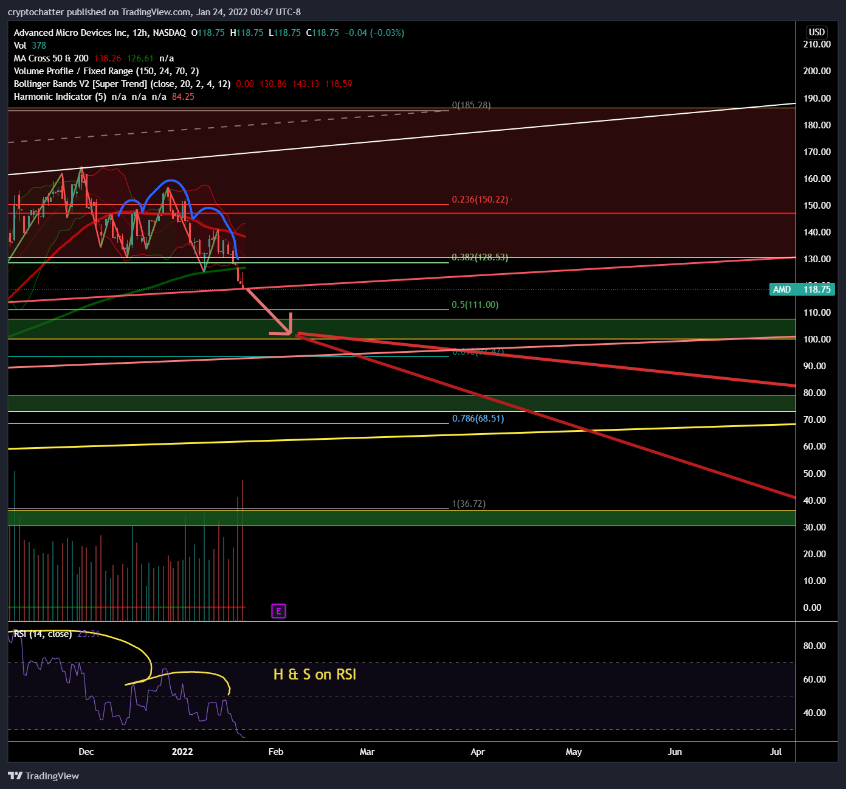Viewport: 846px width, 789px height.
Task: Select the Advanced Micro Devices Inc chart title
Action: [100, 33]
